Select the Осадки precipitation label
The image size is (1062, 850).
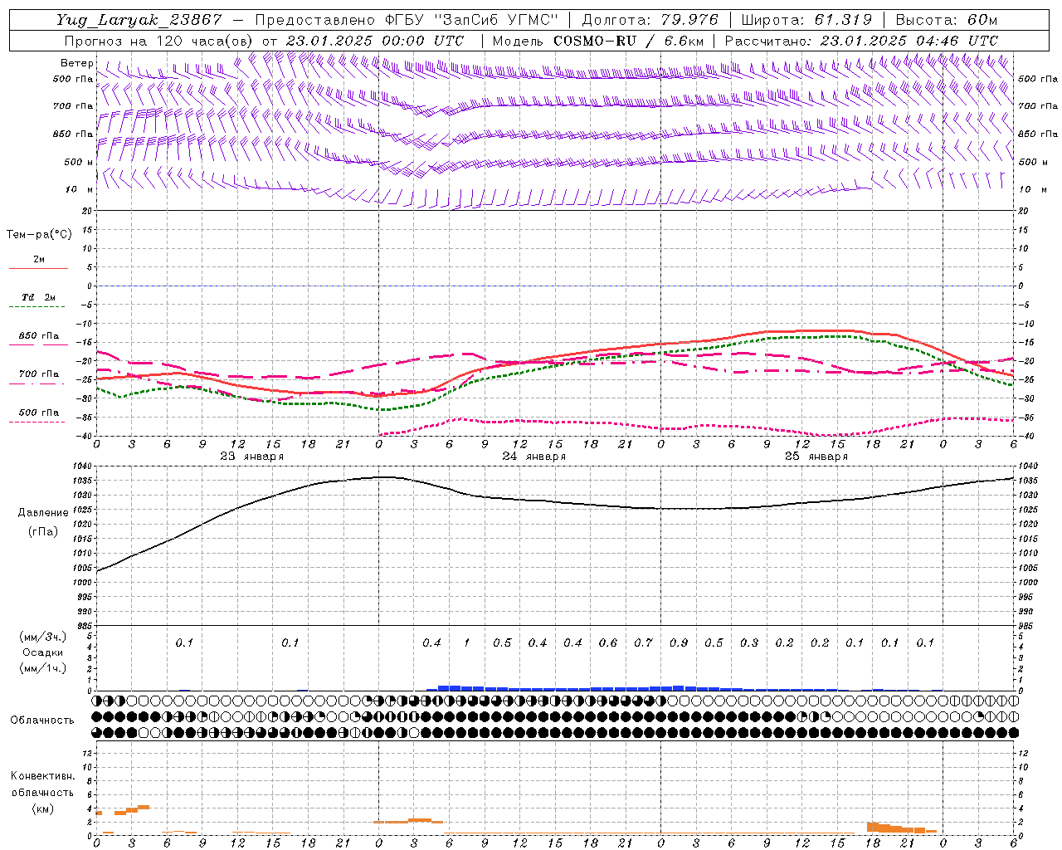click(x=43, y=652)
